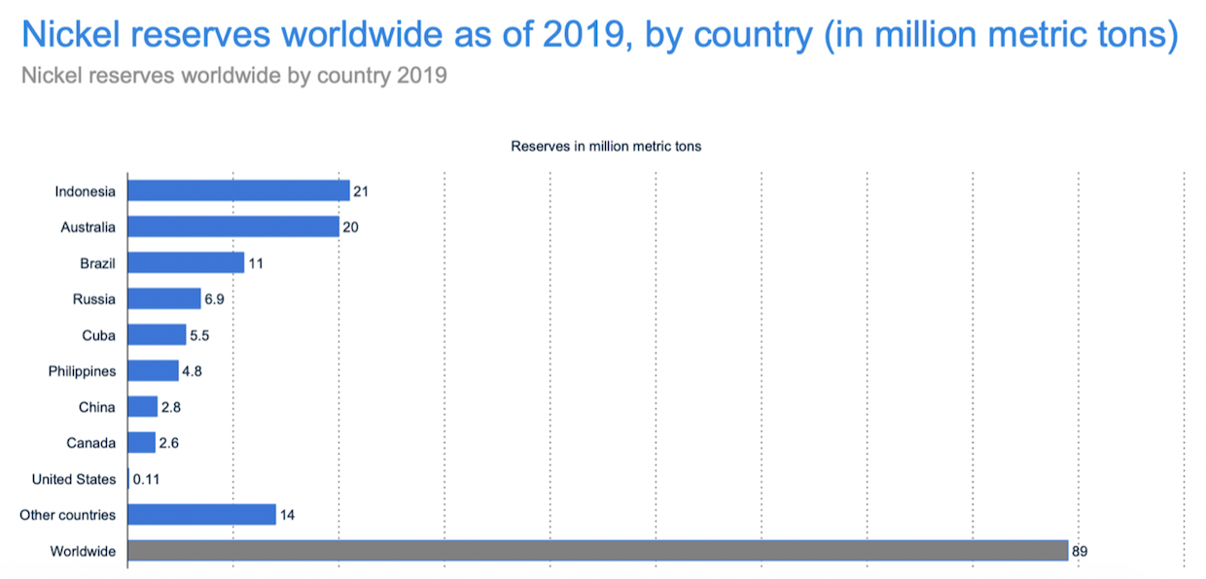Select the China bar in the chart
This screenshot has width=1206, height=579.
point(141,406)
